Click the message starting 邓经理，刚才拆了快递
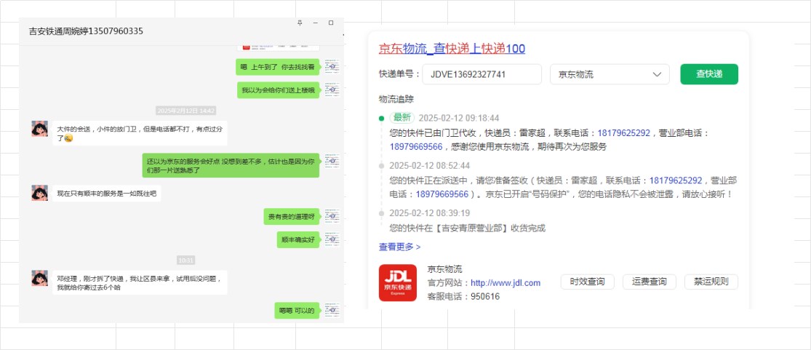811x350 pixels. tap(140, 282)
